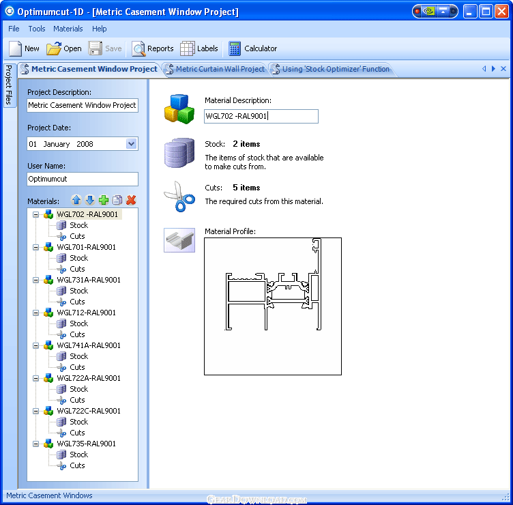The height and width of the screenshot is (505, 513).
Task: Click the colored cubes material icon
Action: 179,109
